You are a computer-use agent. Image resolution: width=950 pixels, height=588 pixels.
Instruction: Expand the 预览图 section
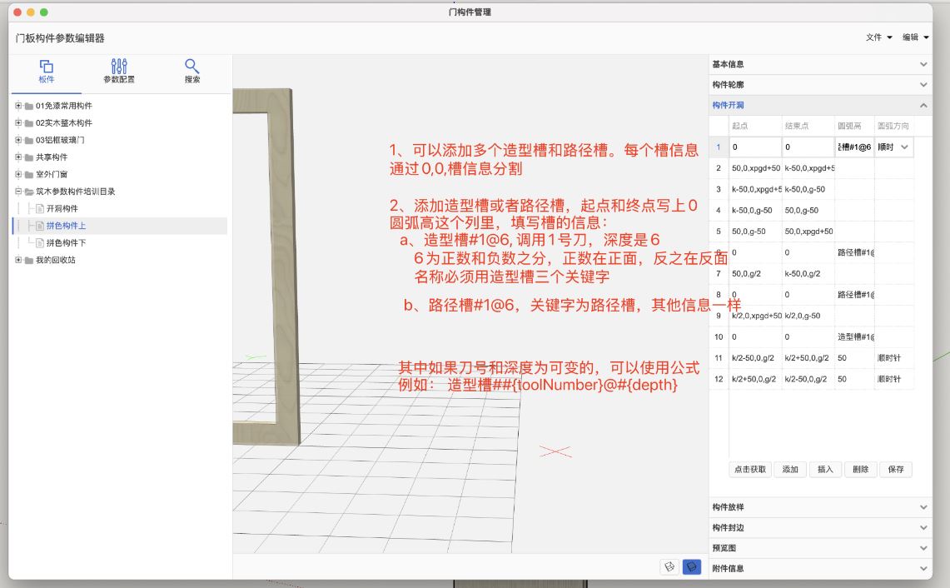click(922, 547)
